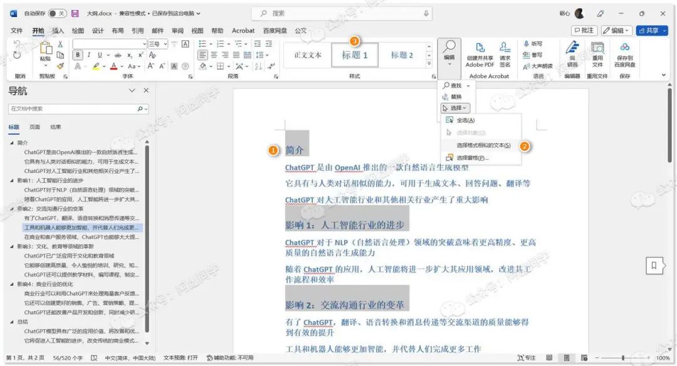Click Replace (替换) in editing menu
677x366 pixels.
tap(453, 97)
